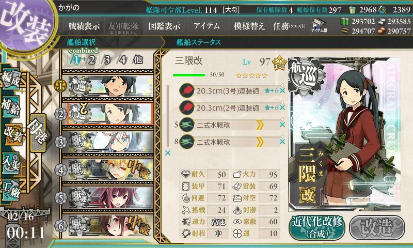Viewport: 413px width, 248px height.
Task: Remove the 20.3cm(3号)連装砲 with its X
Action: click(282, 90)
